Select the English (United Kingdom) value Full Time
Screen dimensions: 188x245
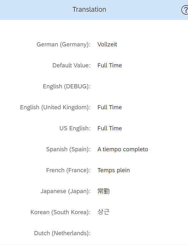(110, 107)
